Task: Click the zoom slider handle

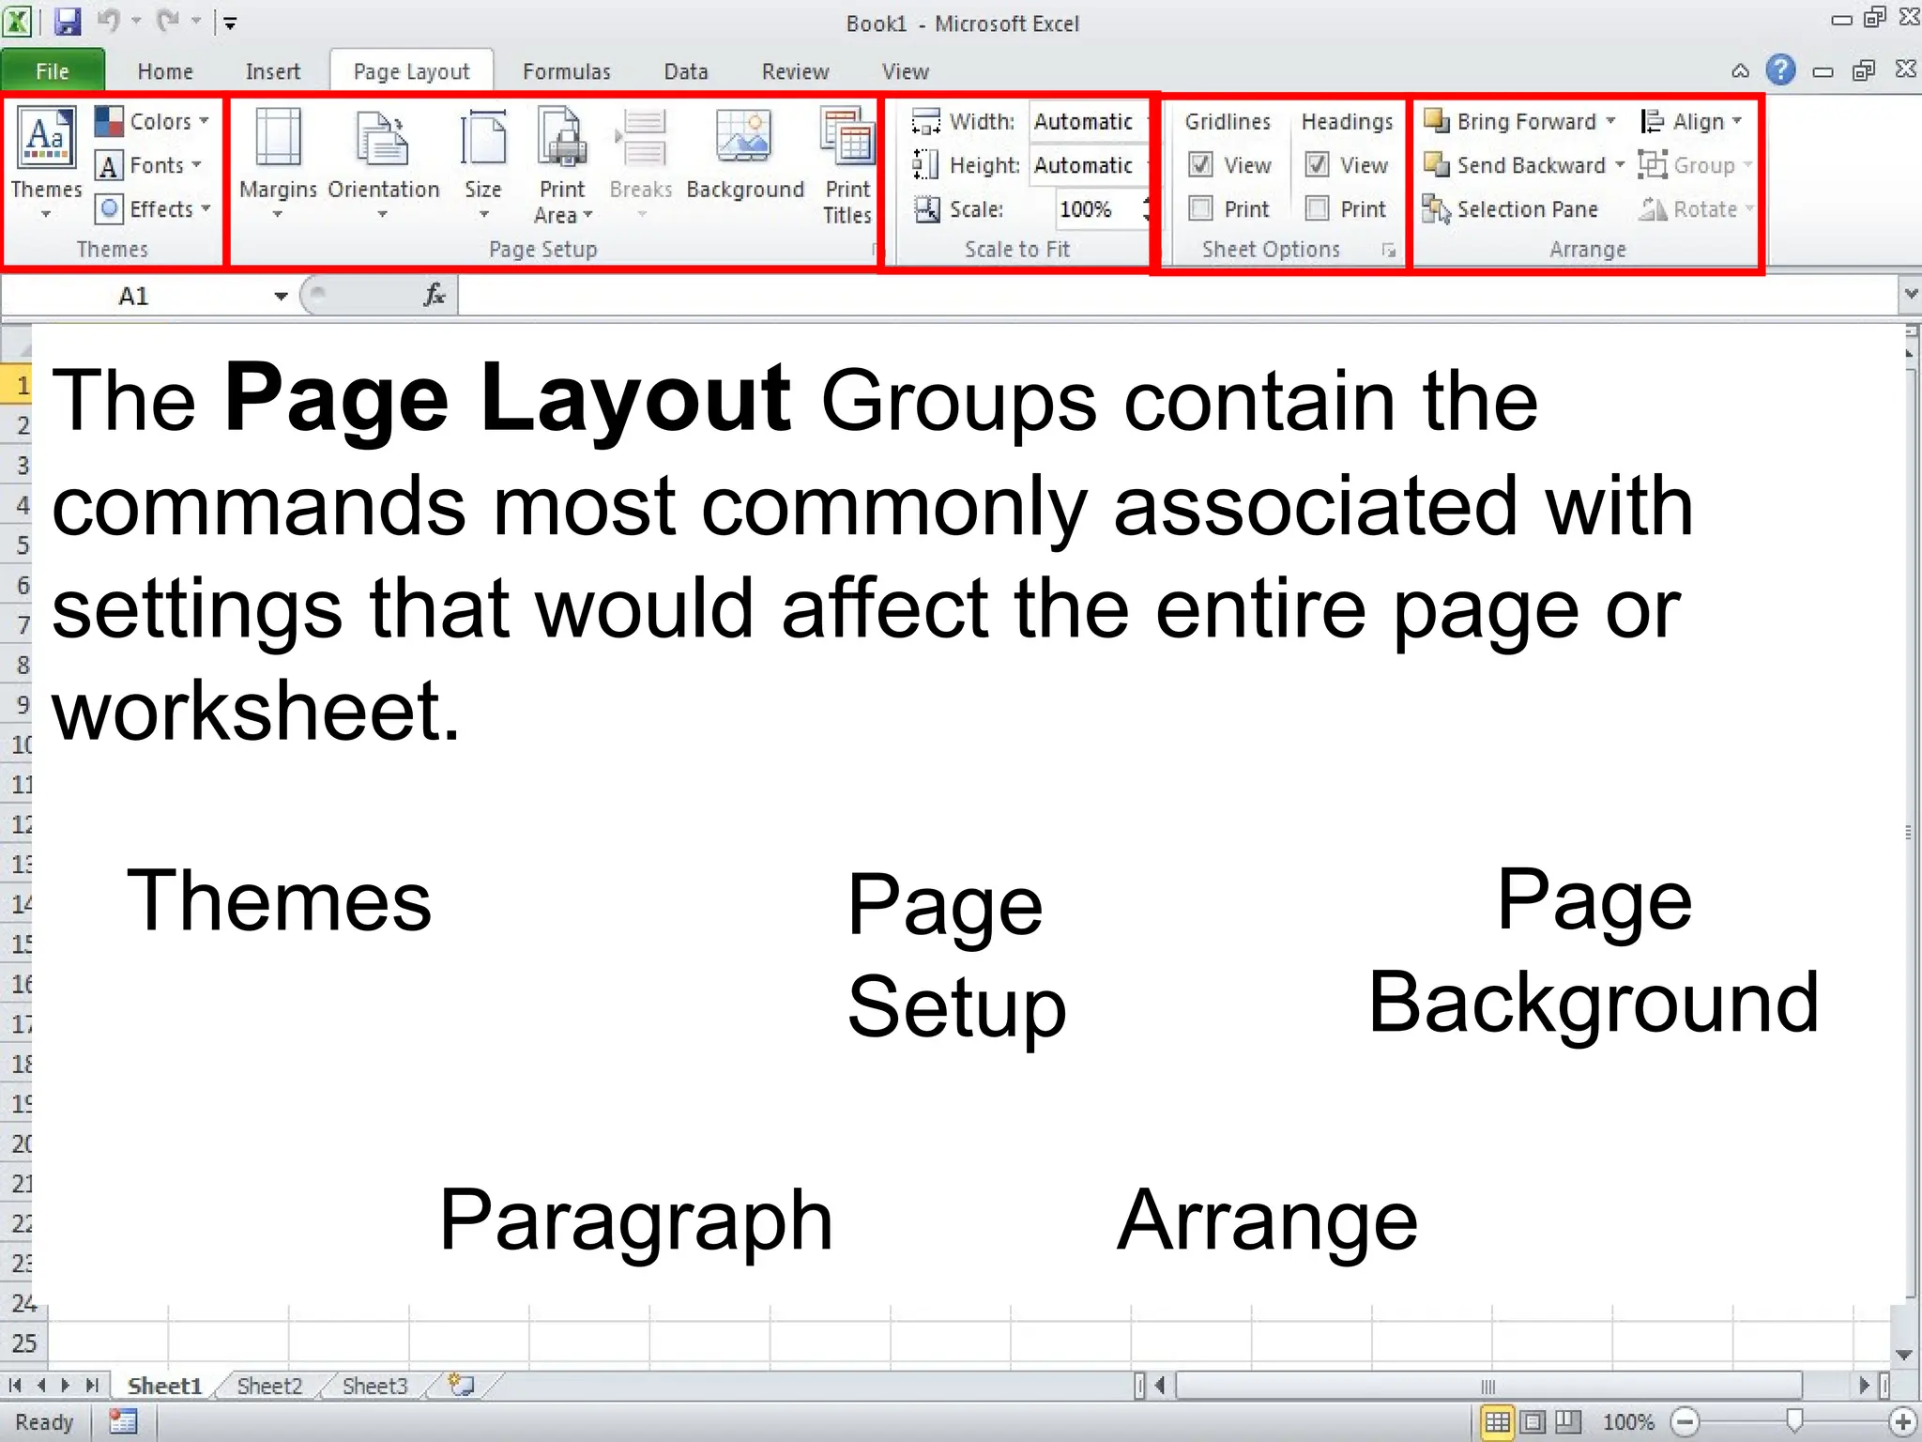Action: pyautogui.click(x=1794, y=1421)
